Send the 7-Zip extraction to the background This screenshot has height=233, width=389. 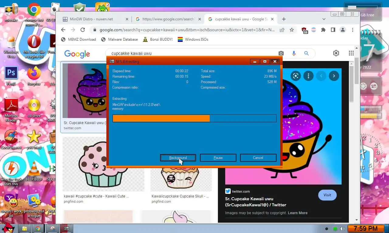178,158
